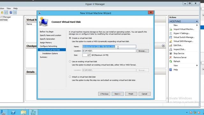Click the show/hide action pane toolbar icon
This screenshot has height=115, width=204.
pyautogui.click(x=15, y=12)
